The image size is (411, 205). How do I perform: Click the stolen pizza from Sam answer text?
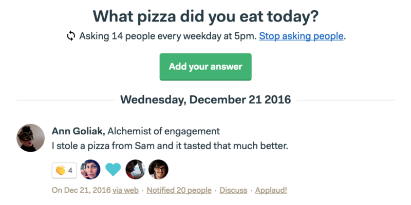tap(170, 146)
